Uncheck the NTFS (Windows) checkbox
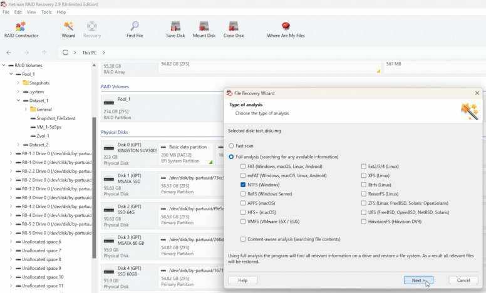Image resolution: width=486 pixels, height=293 pixels. coord(243,185)
